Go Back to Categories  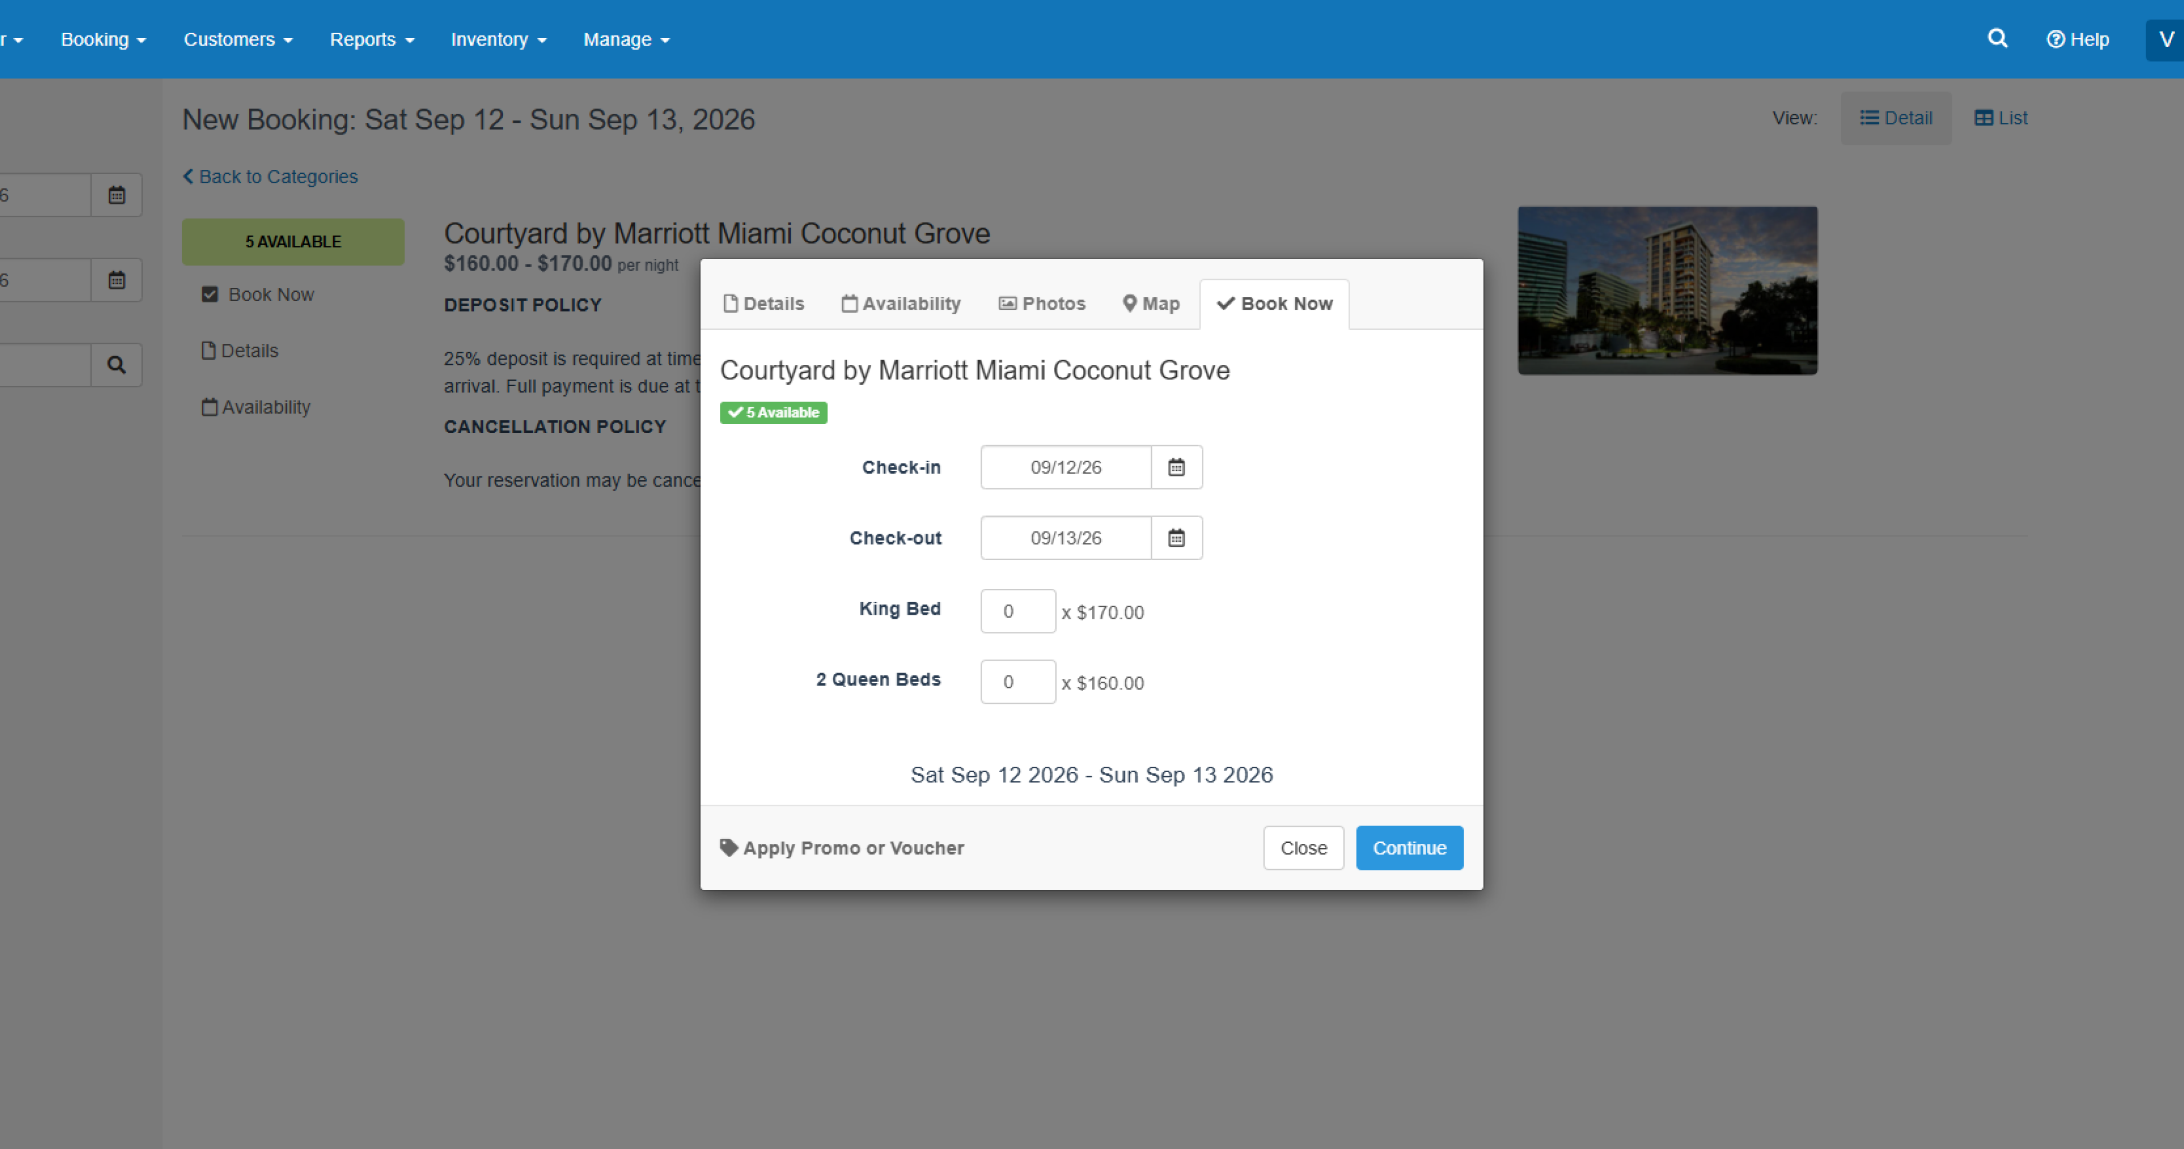coord(271,176)
